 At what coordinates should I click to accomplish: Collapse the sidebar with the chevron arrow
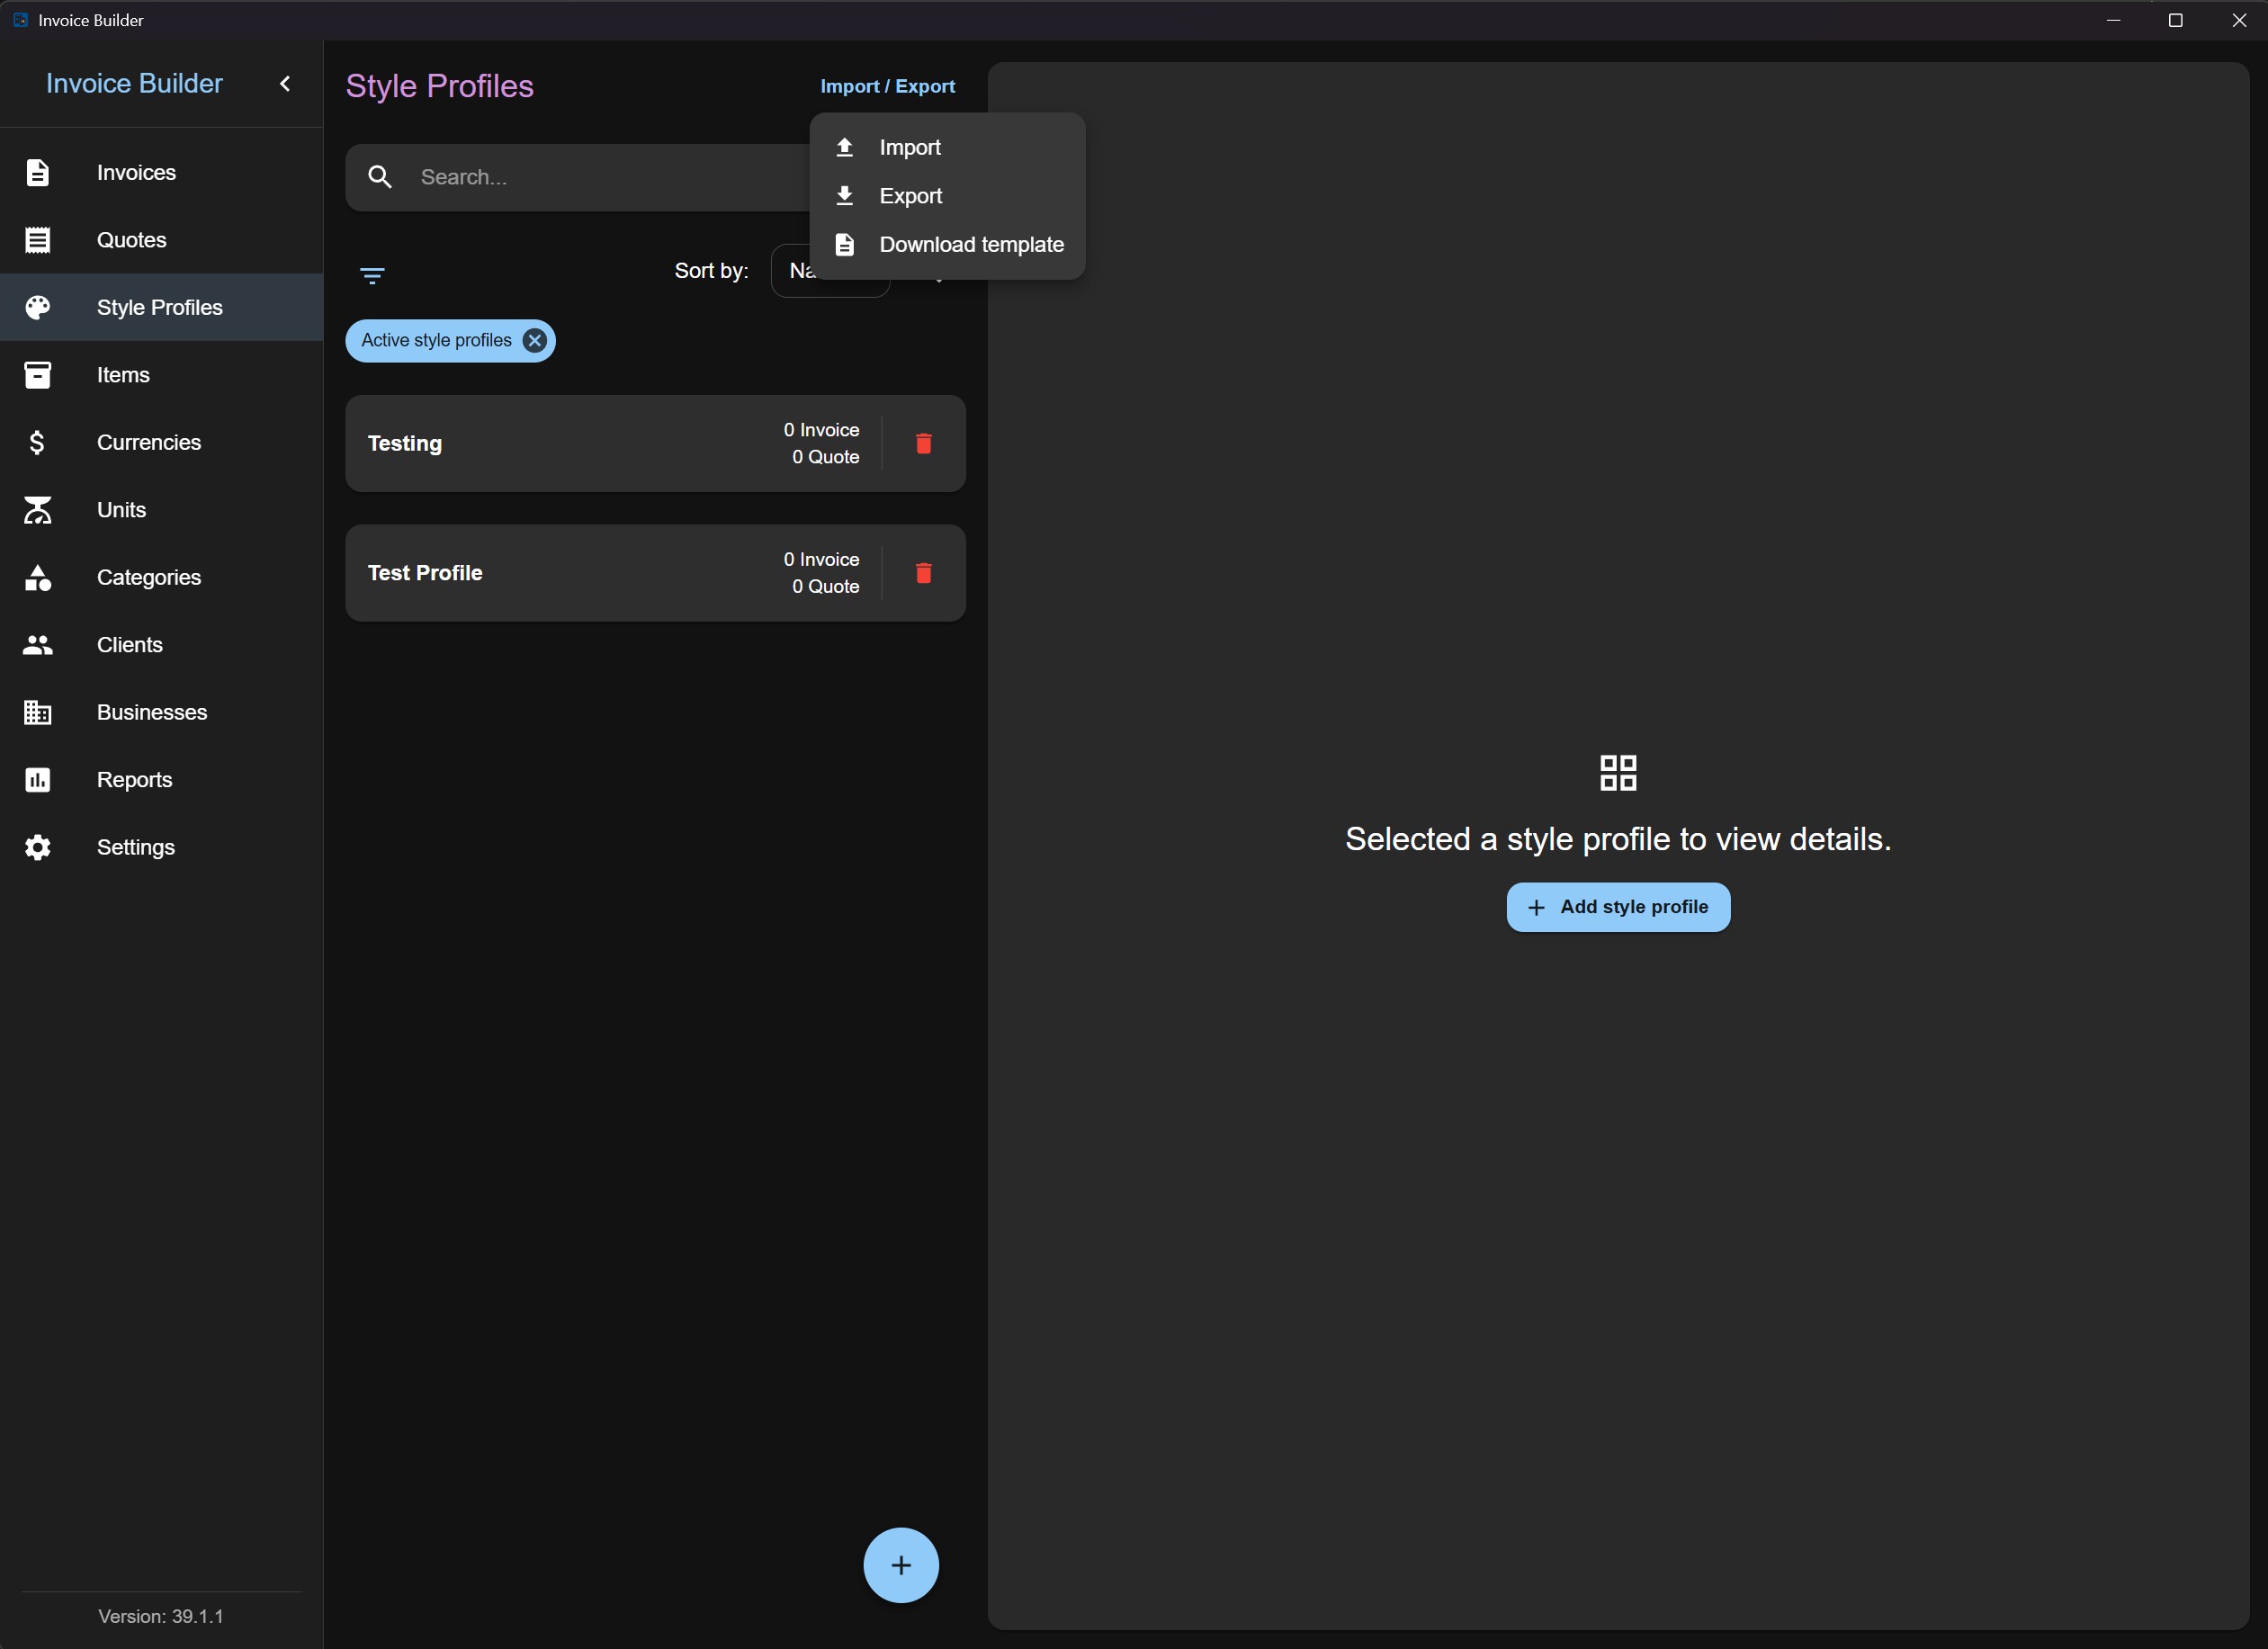tap(285, 84)
